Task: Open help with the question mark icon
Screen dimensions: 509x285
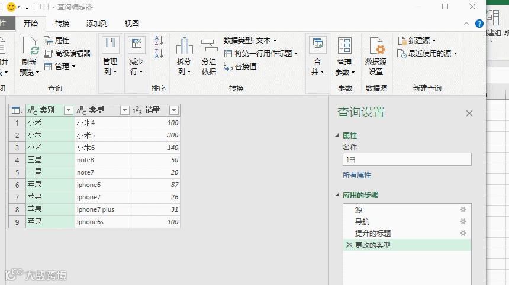Action: 479,24
